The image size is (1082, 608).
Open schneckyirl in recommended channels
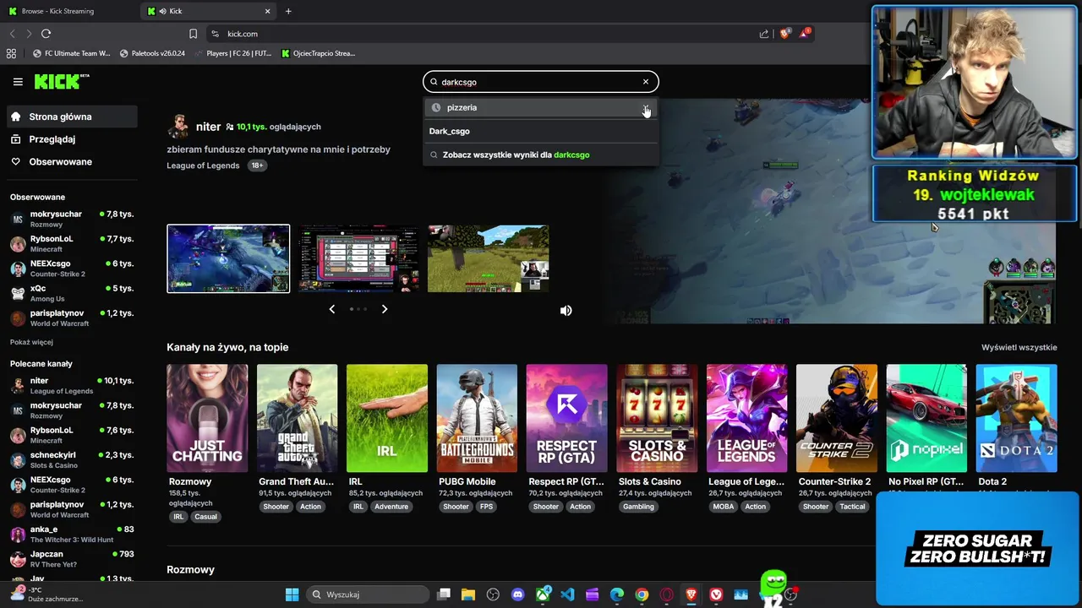pos(71,459)
